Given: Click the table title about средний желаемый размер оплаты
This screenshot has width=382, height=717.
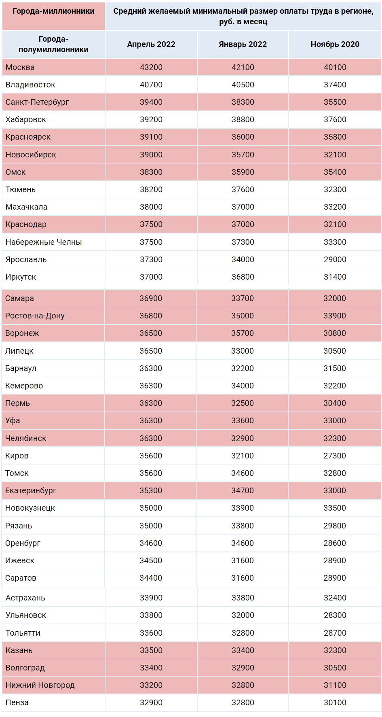Looking at the screenshot, I should [x=243, y=16].
